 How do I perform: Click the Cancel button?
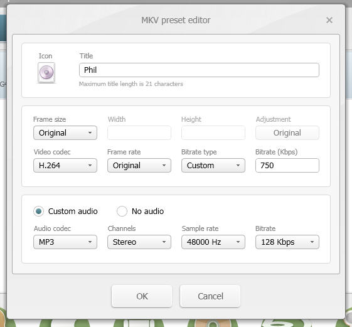210,296
